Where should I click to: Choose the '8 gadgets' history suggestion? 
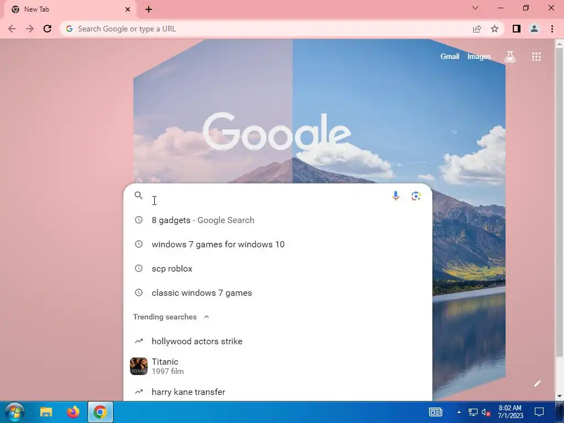tap(278, 220)
